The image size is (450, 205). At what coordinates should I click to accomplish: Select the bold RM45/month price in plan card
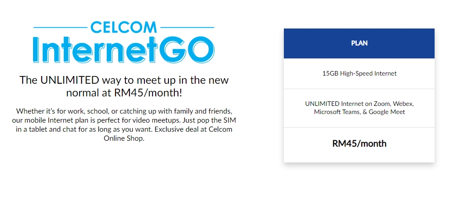359,144
